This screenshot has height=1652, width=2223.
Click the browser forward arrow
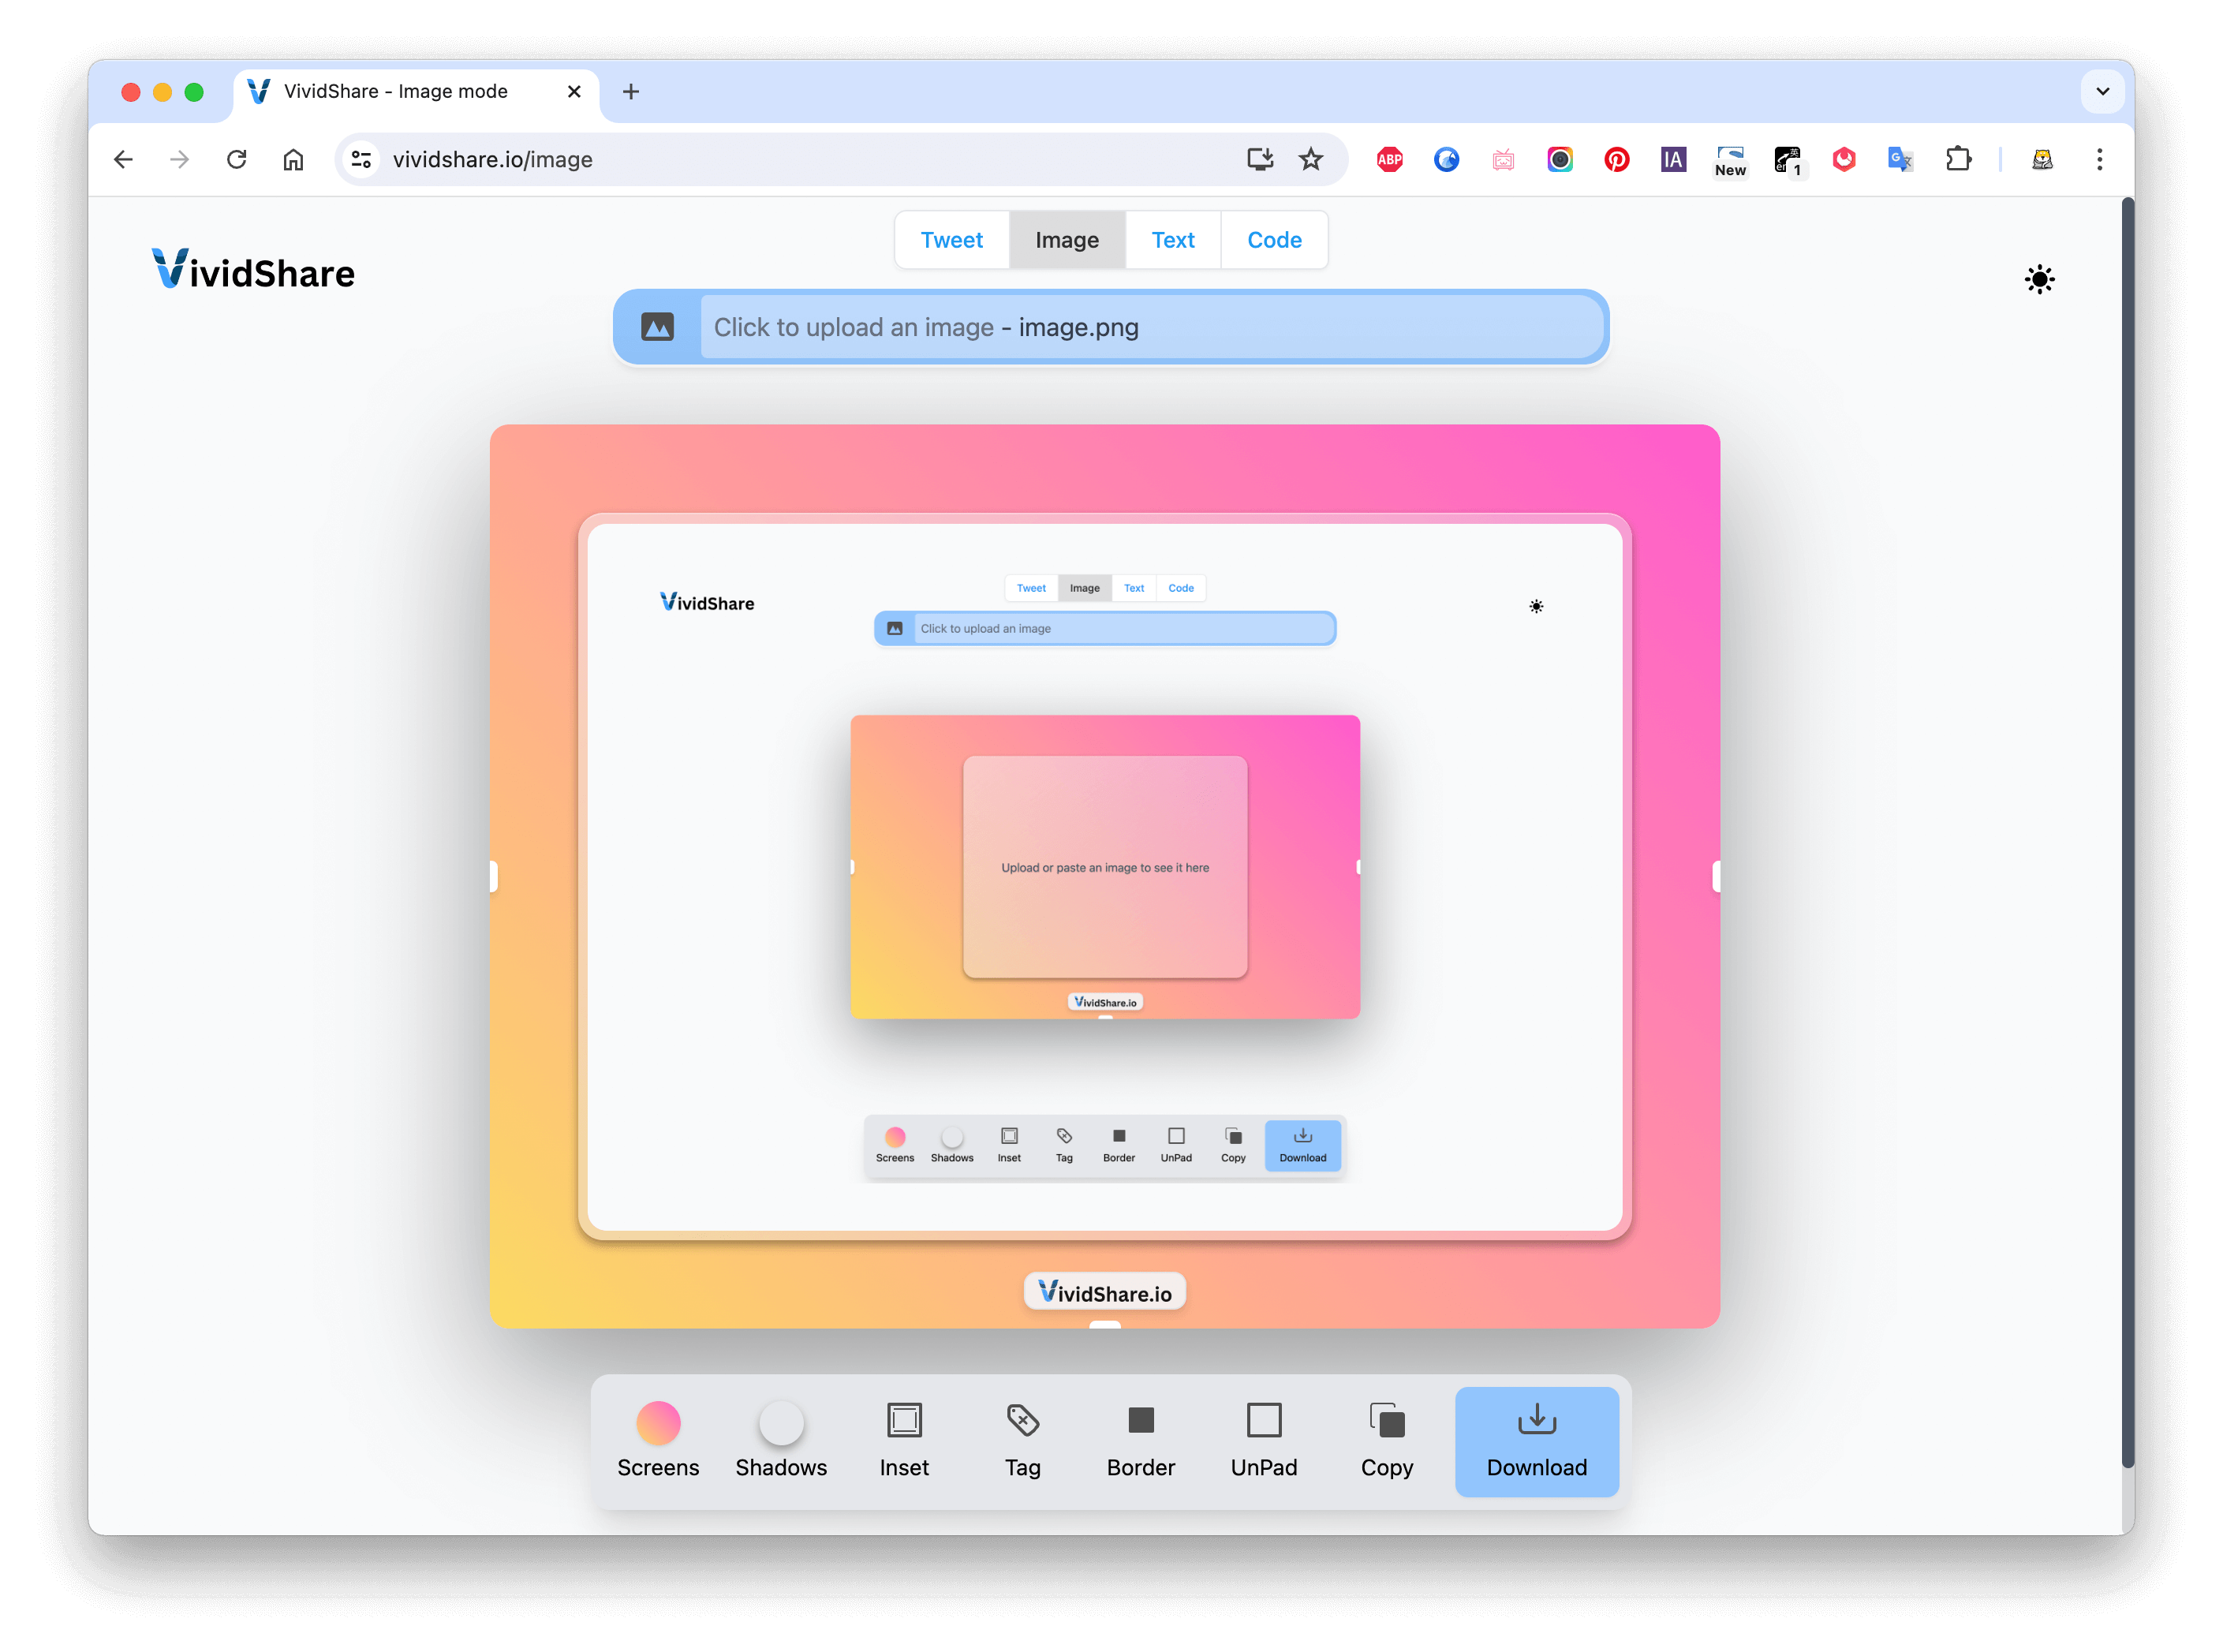click(180, 159)
